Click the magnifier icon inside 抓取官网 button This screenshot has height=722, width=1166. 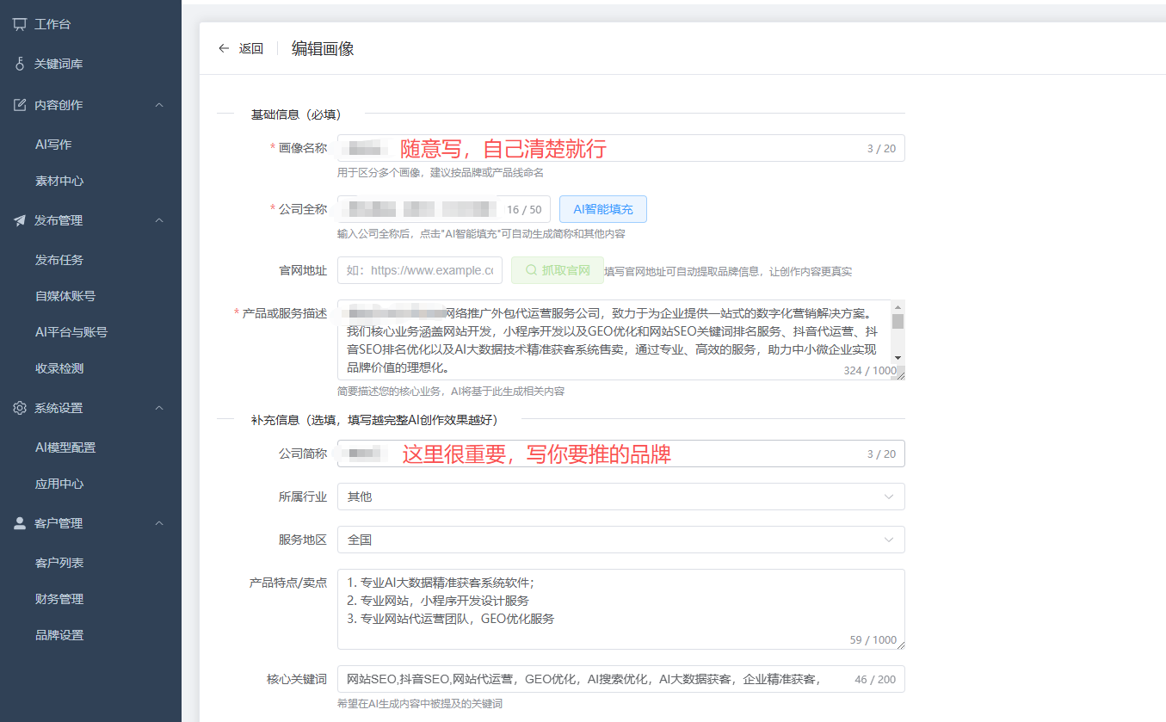click(532, 269)
